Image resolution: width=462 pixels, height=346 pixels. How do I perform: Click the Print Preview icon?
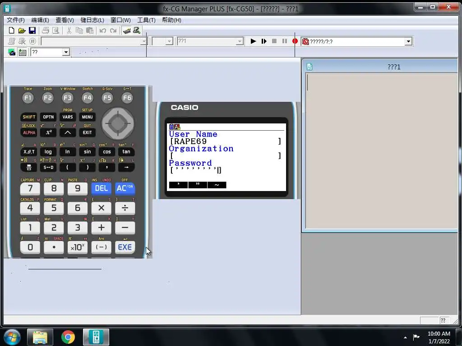tap(55, 30)
